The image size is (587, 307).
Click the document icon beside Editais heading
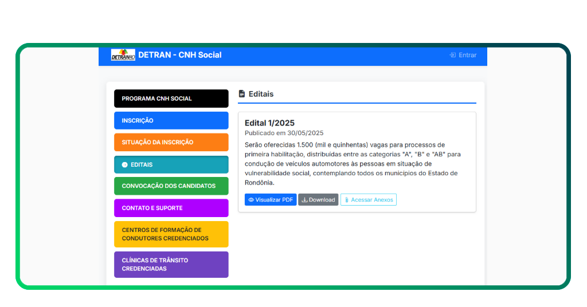click(x=242, y=94)
